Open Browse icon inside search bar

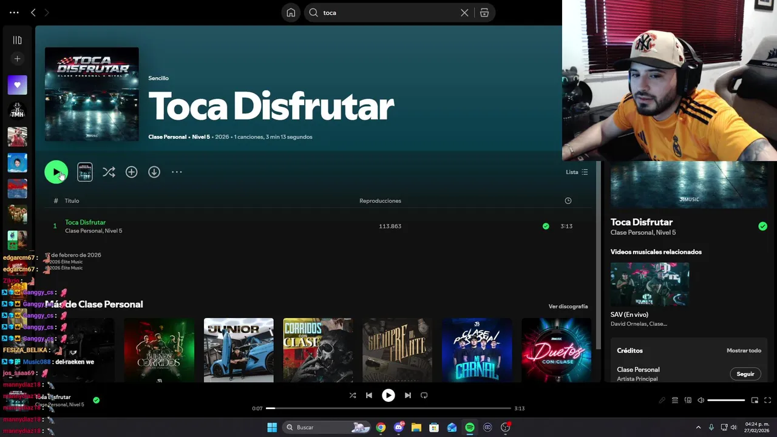pos(484,13)
